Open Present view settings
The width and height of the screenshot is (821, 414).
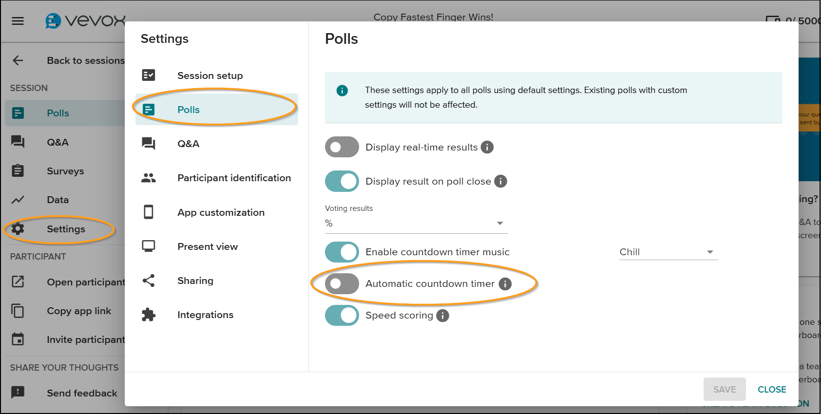[x=208, y=246]
